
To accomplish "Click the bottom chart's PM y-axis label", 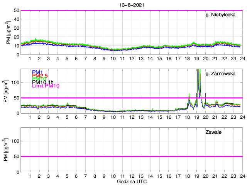I will 8,150.
